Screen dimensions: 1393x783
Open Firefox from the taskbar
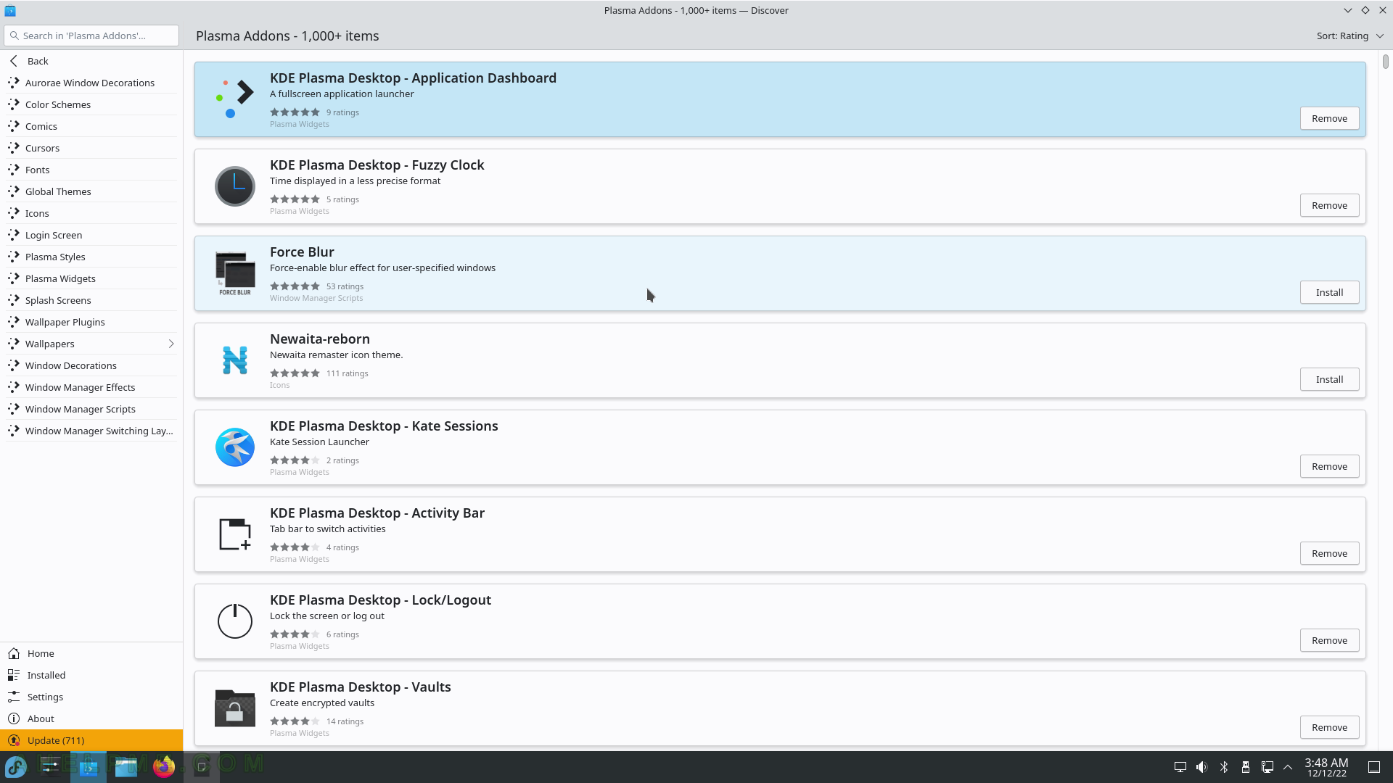pos(164,766)
